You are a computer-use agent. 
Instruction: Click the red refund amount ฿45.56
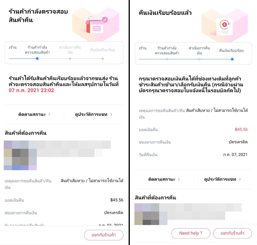point(241,129)
